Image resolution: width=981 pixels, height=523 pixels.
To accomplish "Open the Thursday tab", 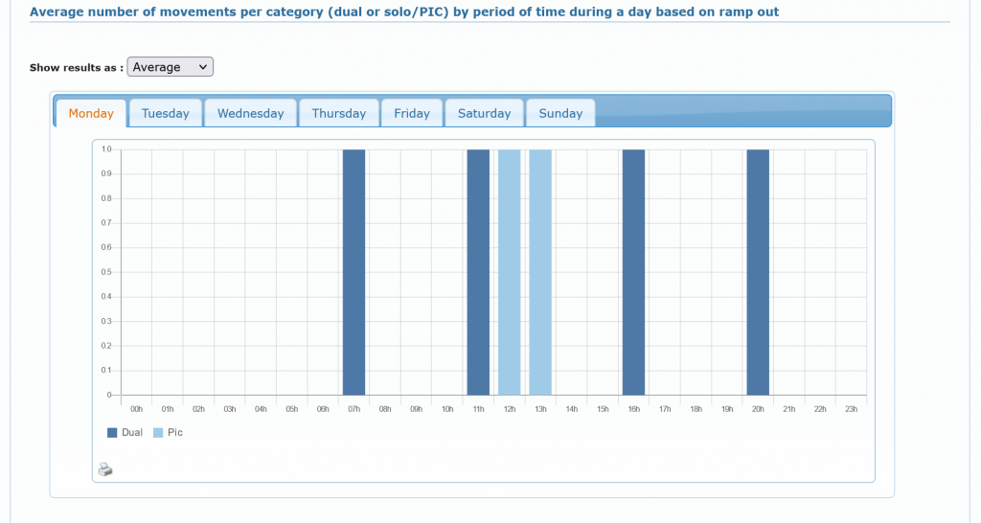I will (338, 113).
